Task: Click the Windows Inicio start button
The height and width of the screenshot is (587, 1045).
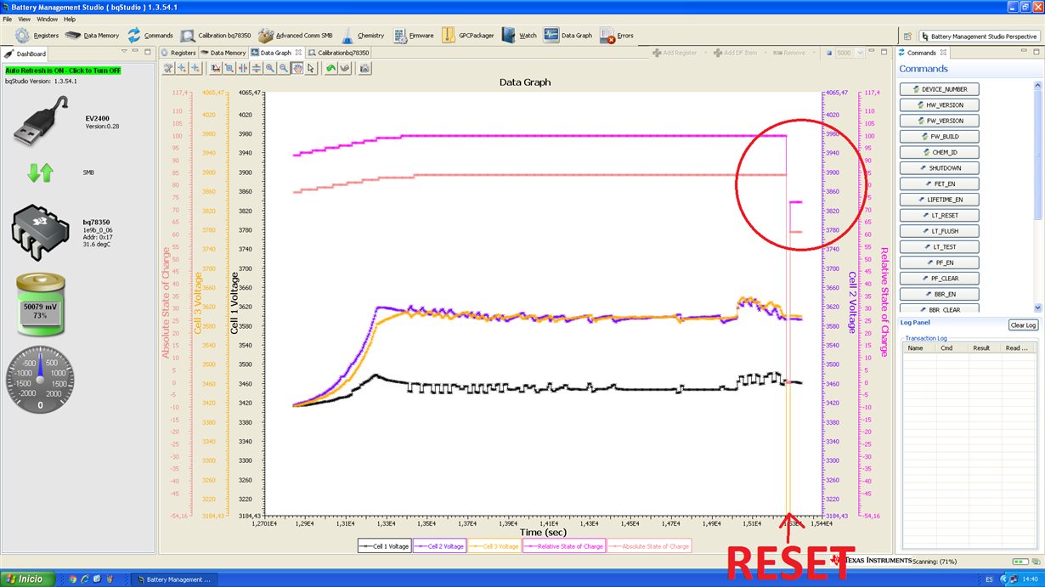Action: tap(27, 579)
